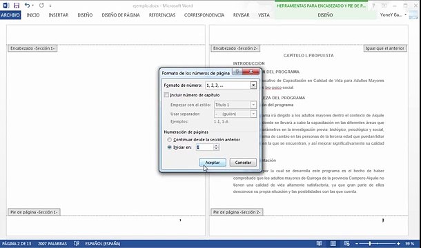421x248 pixels.
Task: Select the Iniciar en radio button
Action: point(169,147)
